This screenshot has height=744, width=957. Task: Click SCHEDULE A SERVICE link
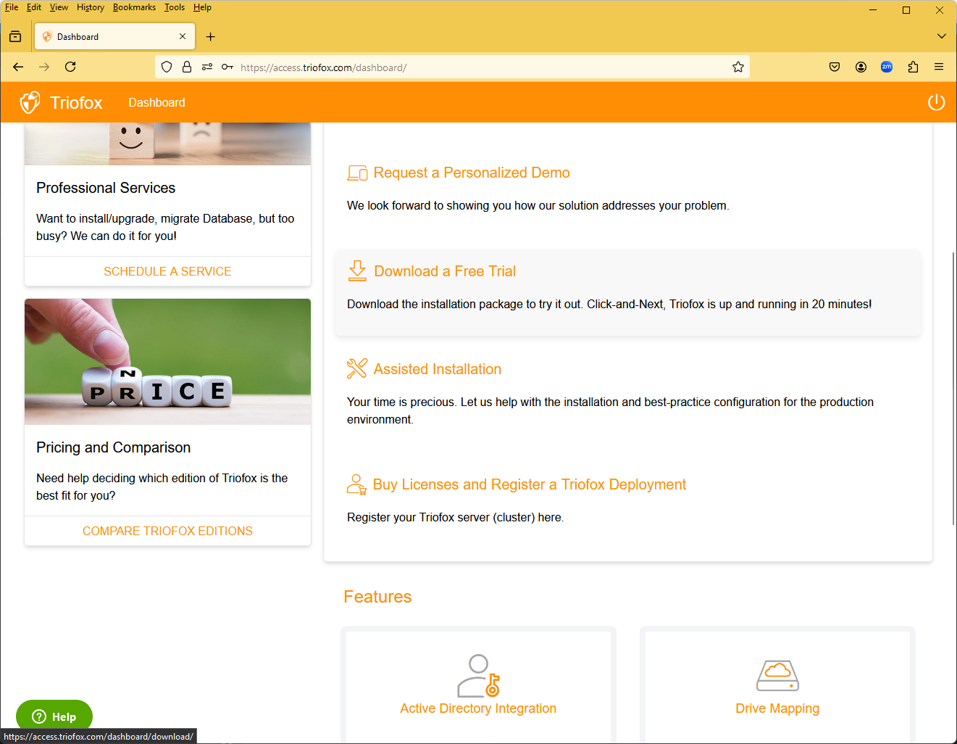(167, 271)
